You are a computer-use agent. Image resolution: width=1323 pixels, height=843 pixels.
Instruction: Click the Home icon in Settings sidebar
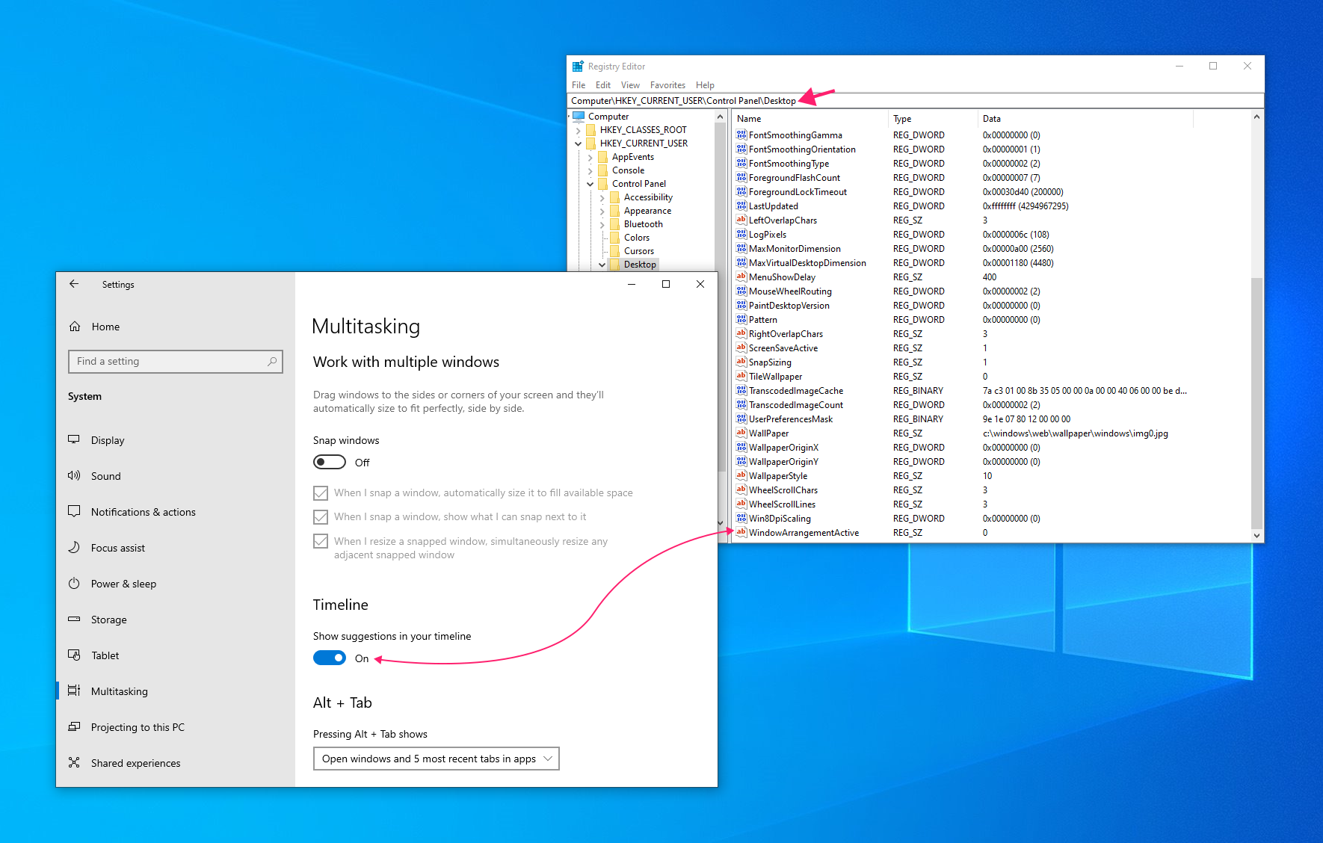(x=75, y=327)
